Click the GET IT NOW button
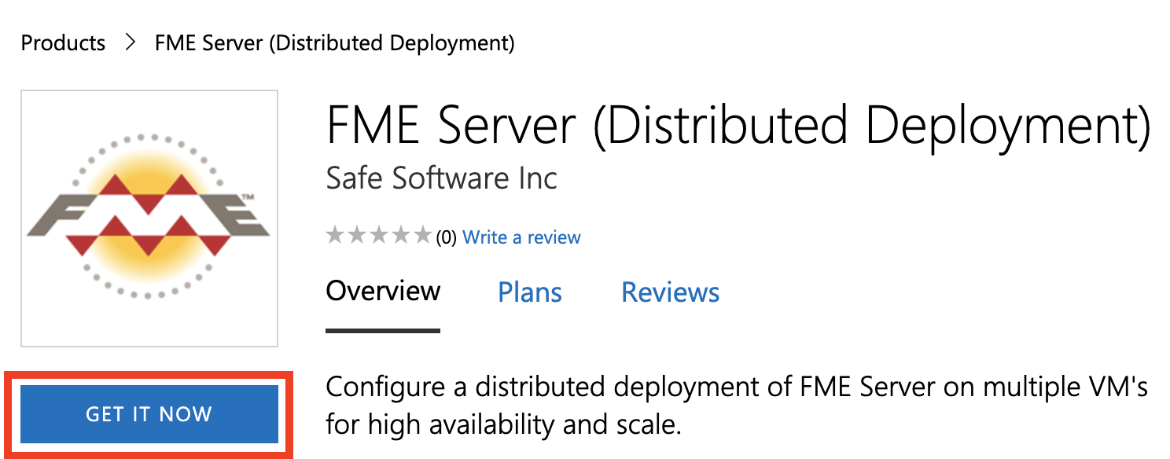 [149, 414]
